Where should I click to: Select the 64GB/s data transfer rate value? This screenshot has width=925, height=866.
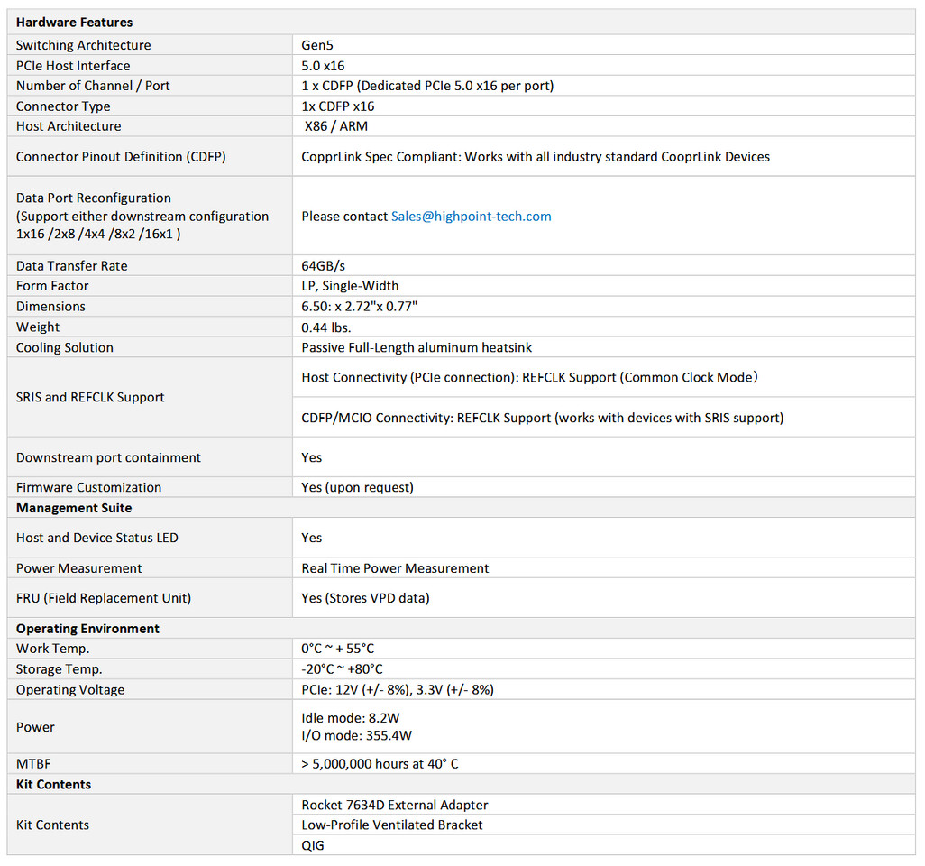(323, 266)
